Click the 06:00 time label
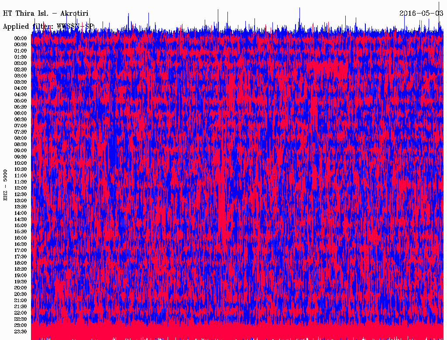The width and height of the screenshot is (447, 340). (x=21, y=113)
